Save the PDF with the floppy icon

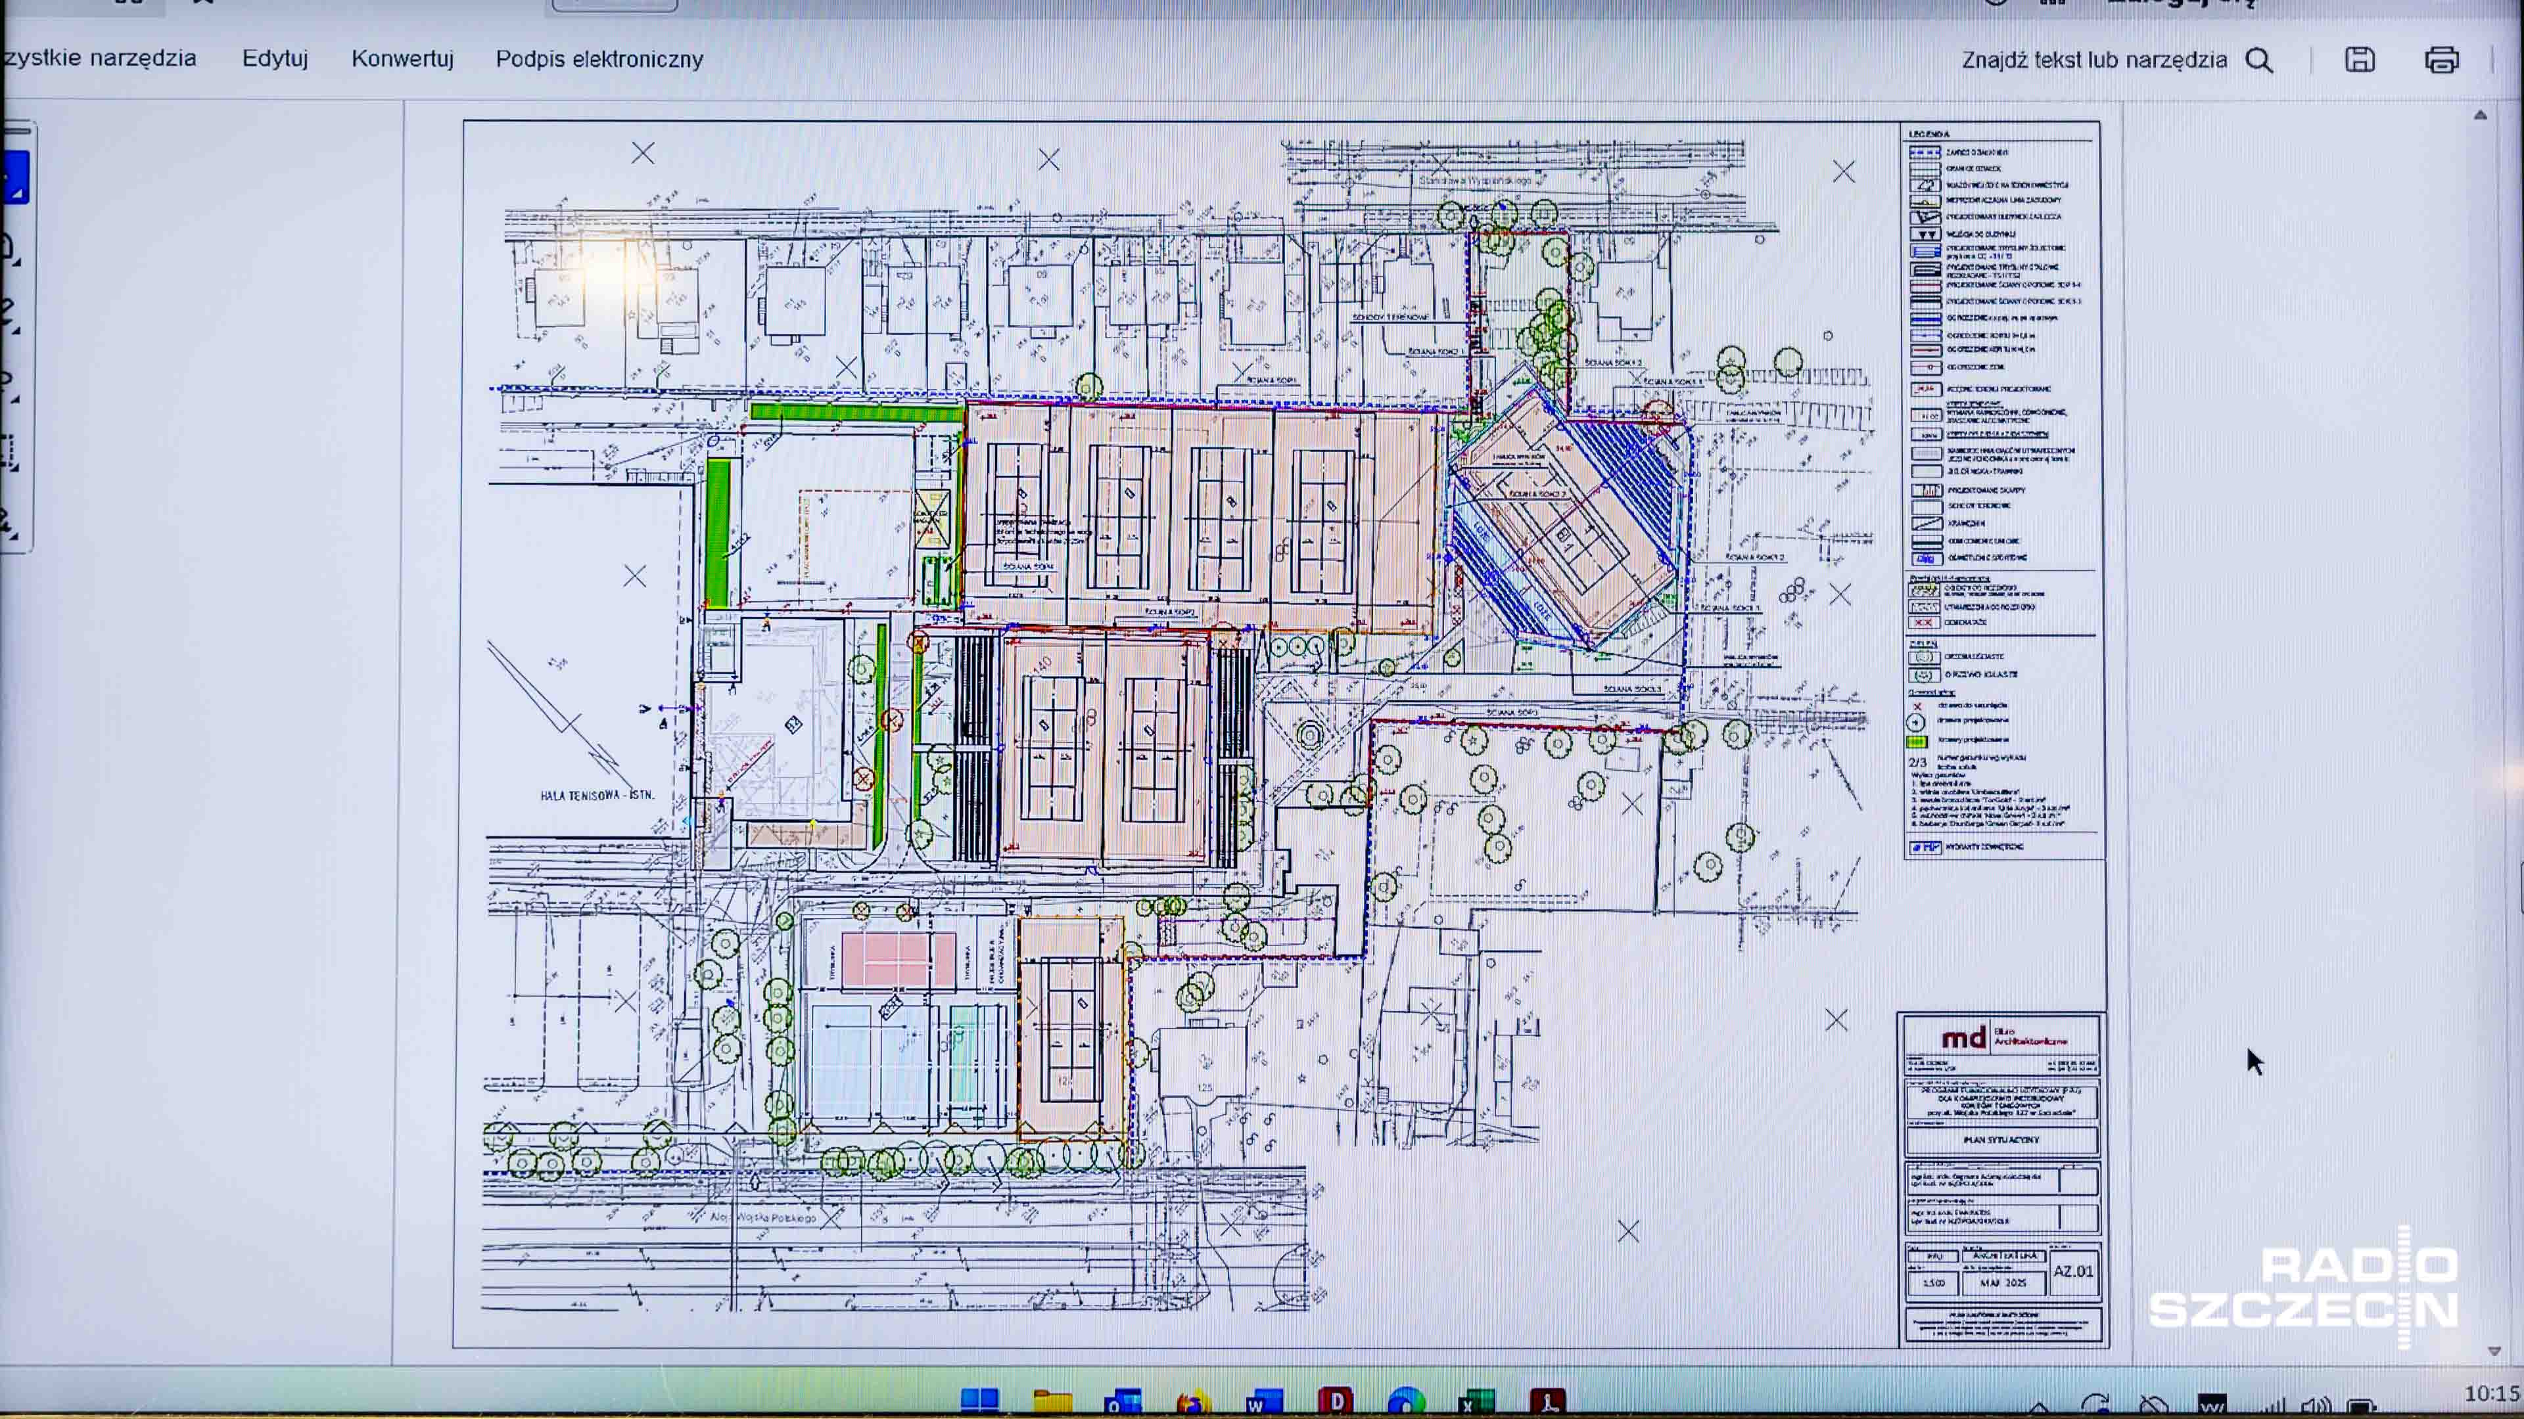click(2360, 60)
